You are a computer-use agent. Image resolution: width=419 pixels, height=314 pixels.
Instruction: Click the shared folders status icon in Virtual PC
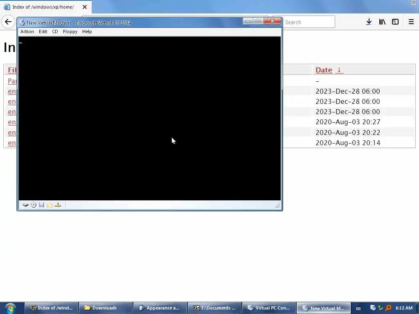(50, 205)
